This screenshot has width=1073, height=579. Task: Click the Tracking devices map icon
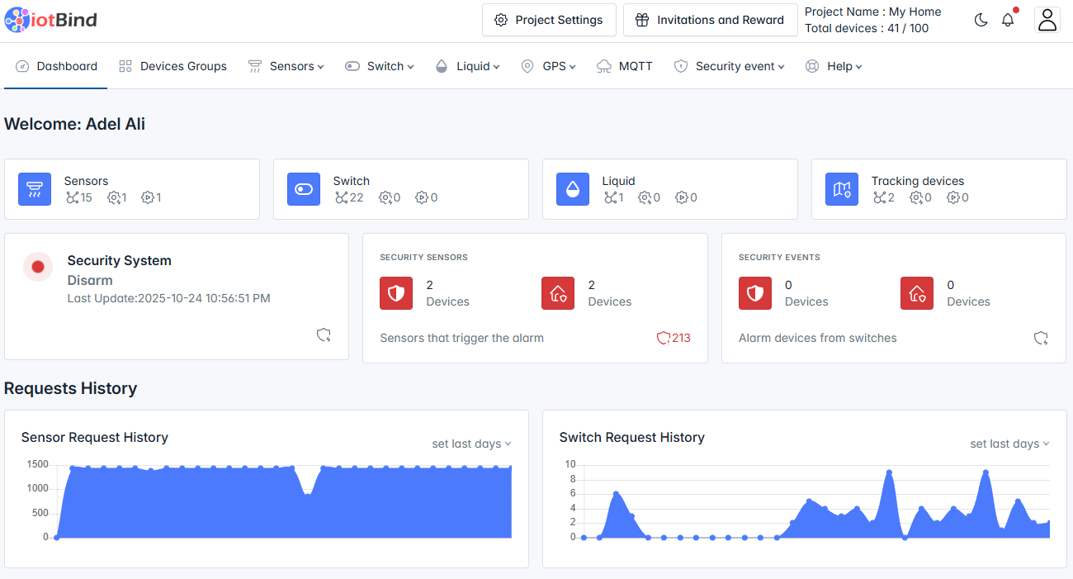click(842, 189)
